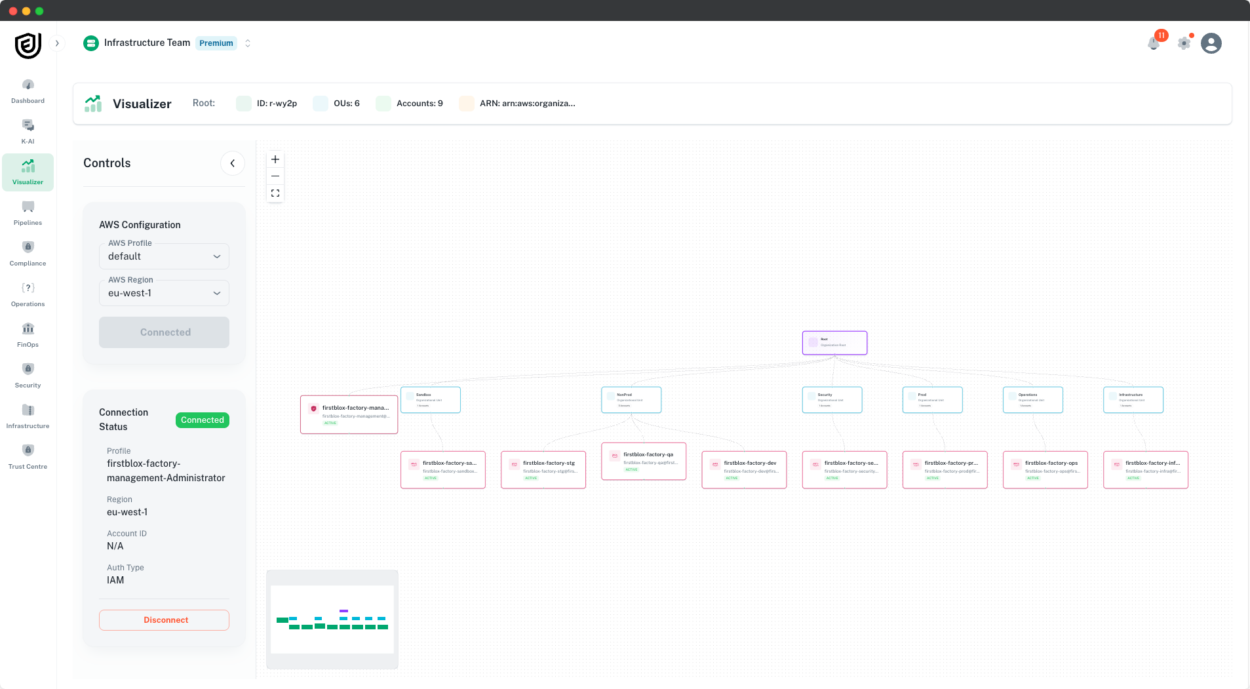
Task: Open the AWS Profile dropdown
Action: coord(163,256)
